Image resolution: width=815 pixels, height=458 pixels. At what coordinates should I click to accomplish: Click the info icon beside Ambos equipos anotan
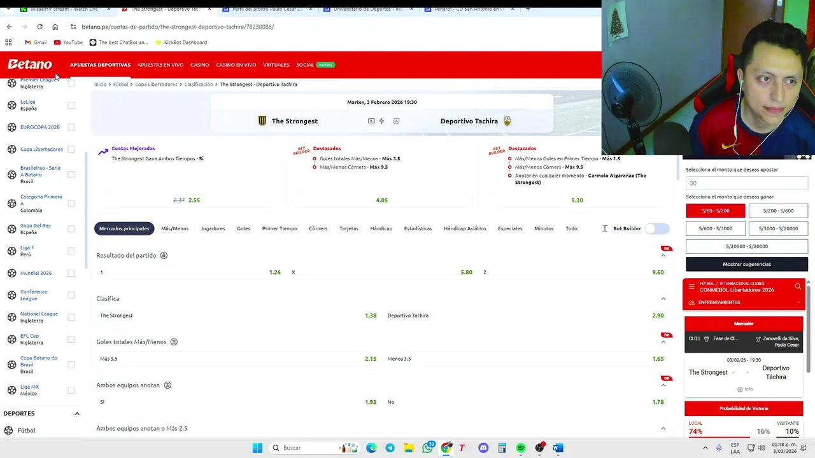click(x=167, y=385)
